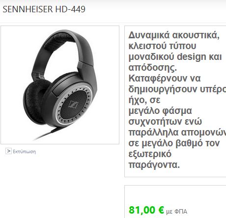Click the word εξωτερικό in description
This screenshot has height=218, width=226.
[x=150, y=154]
